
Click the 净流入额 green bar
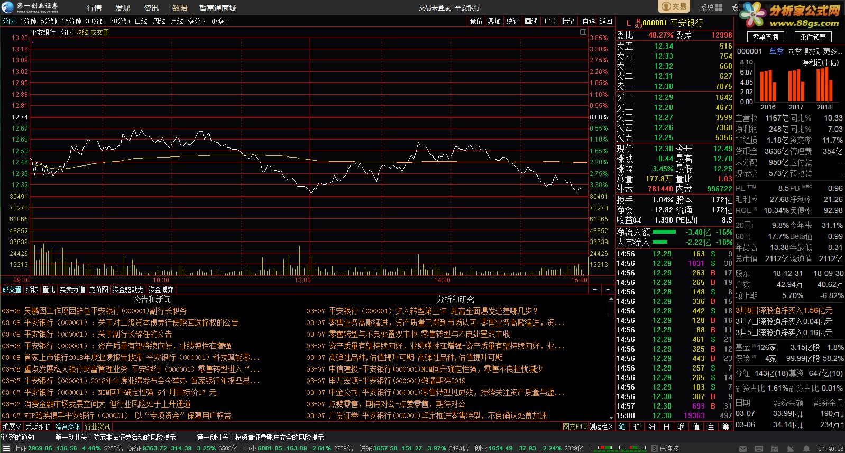(664, 232)
